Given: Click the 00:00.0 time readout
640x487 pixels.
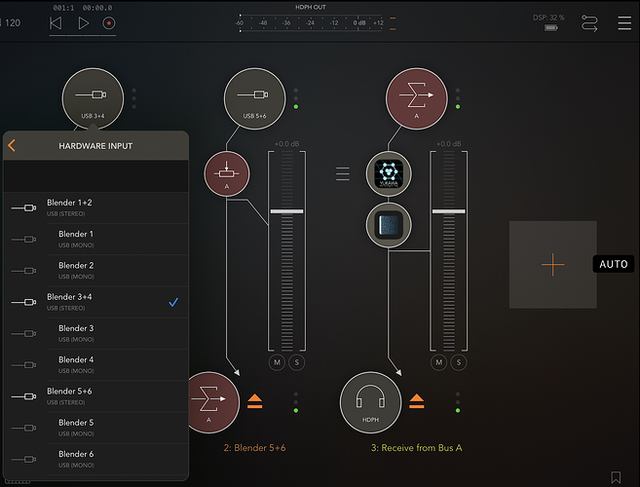Looking at the screenshot, I should point(97,8).
